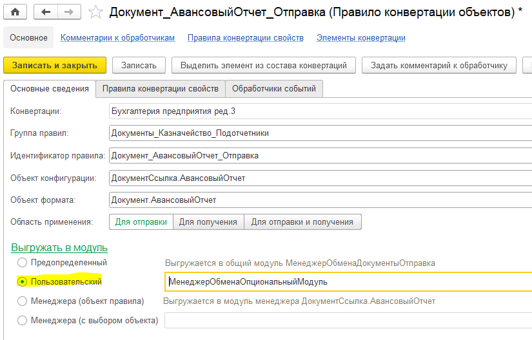
Task: Select the Пользовательский radio option
Action: (x=23, y=281)
